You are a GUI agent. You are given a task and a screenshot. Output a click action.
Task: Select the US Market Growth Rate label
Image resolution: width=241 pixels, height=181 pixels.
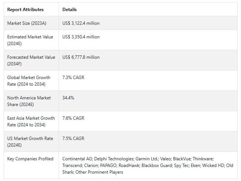[30, 141]
